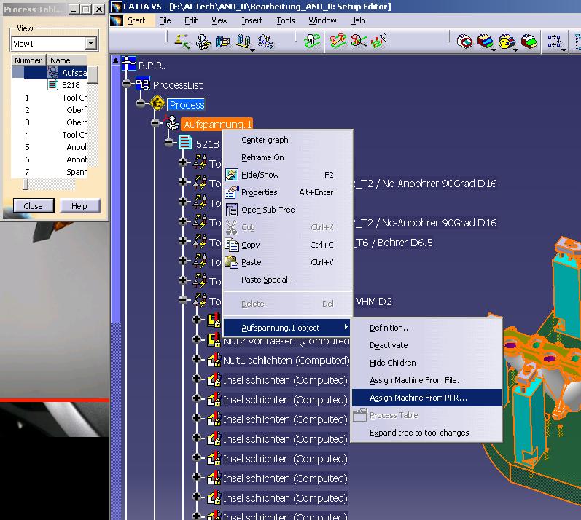The height and width of the screenshot is (520, 581).
Task: Click the auxiliary operations arrows icon
Action: (554, 41)
